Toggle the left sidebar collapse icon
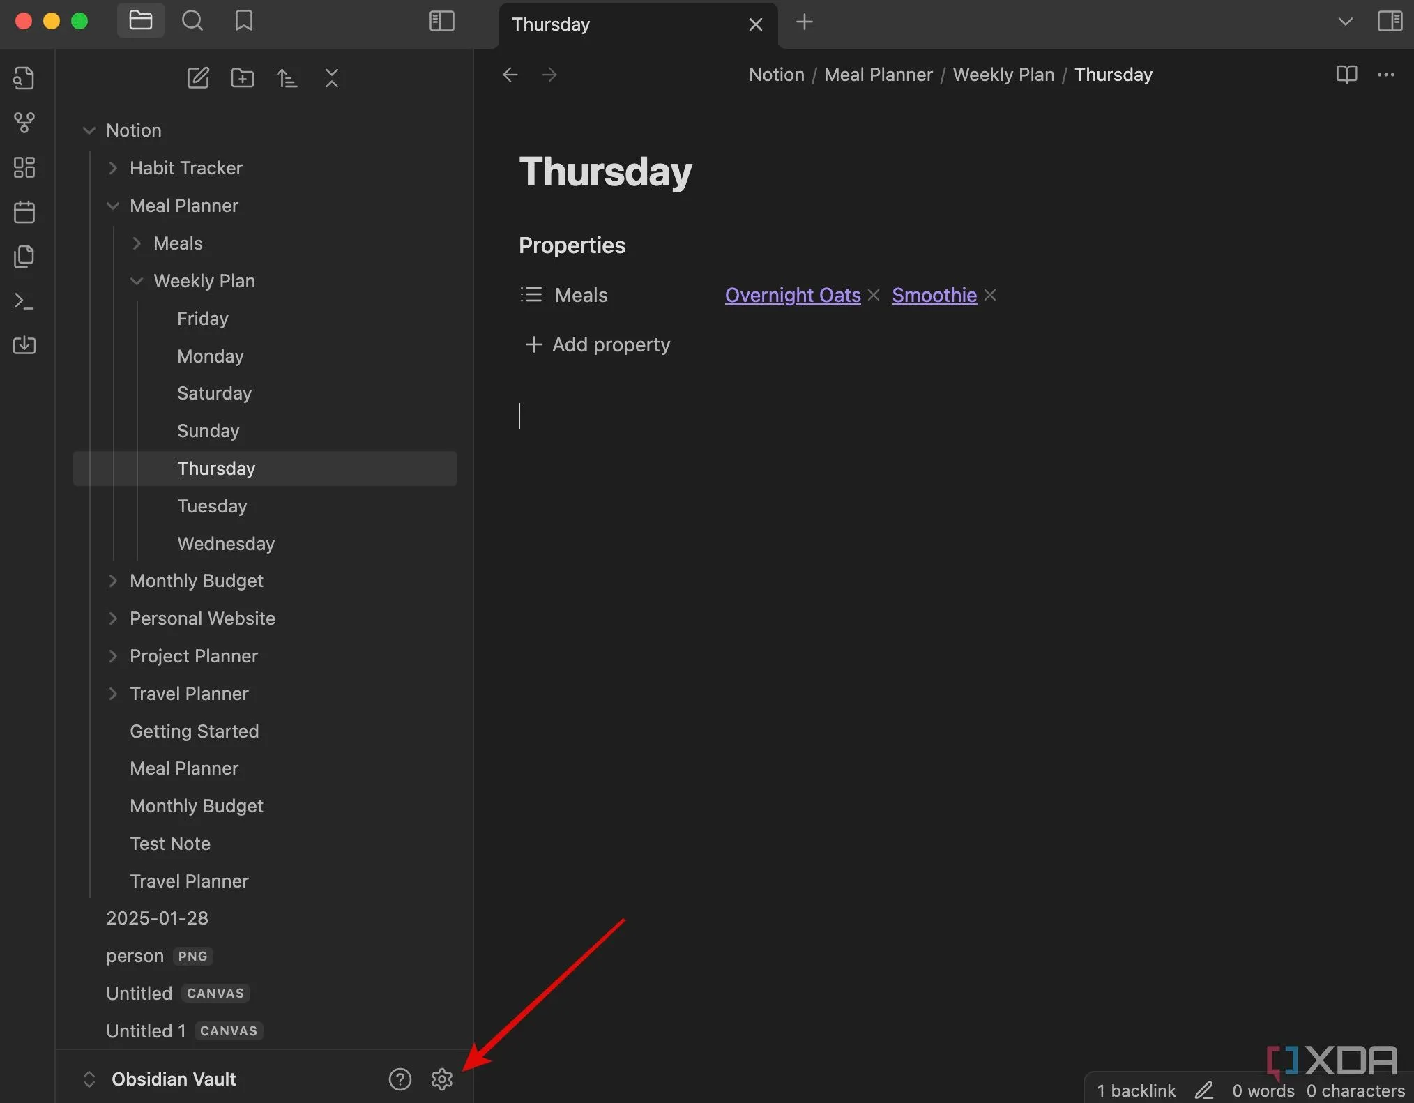The width and height of the screenshot is (1414, 1103). pos(441,21)
